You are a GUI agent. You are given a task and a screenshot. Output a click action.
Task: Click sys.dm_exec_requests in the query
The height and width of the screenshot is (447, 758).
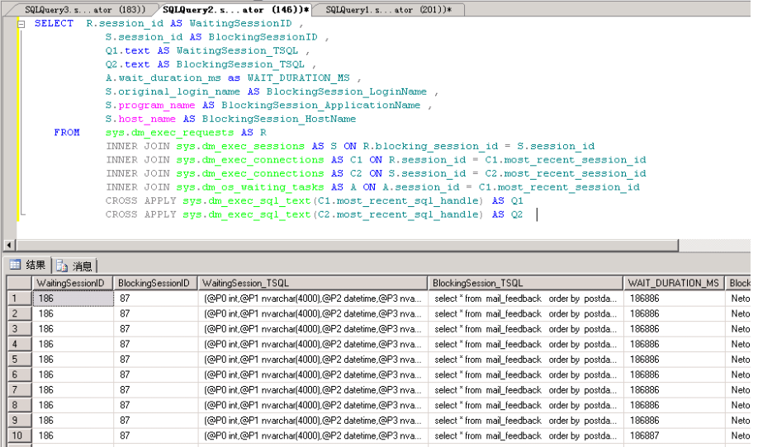pos(169,133)
